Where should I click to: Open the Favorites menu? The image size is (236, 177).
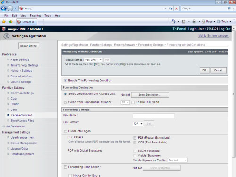35,16
